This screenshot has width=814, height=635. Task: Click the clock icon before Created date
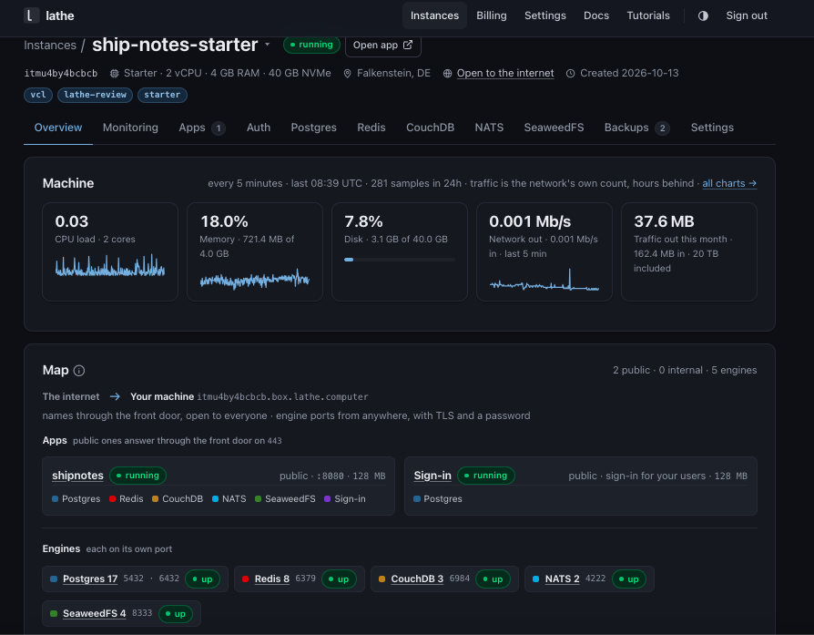tap(570, 73)
